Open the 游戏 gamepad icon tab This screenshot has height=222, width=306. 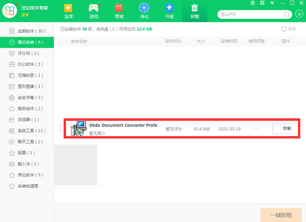[94, 11]
